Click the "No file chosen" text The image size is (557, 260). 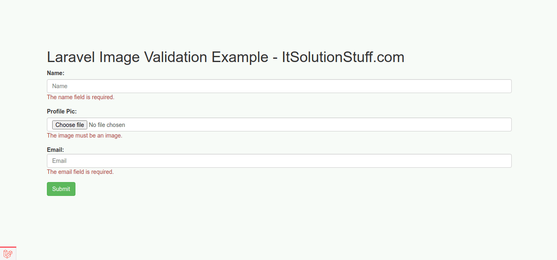coord(107,125)
